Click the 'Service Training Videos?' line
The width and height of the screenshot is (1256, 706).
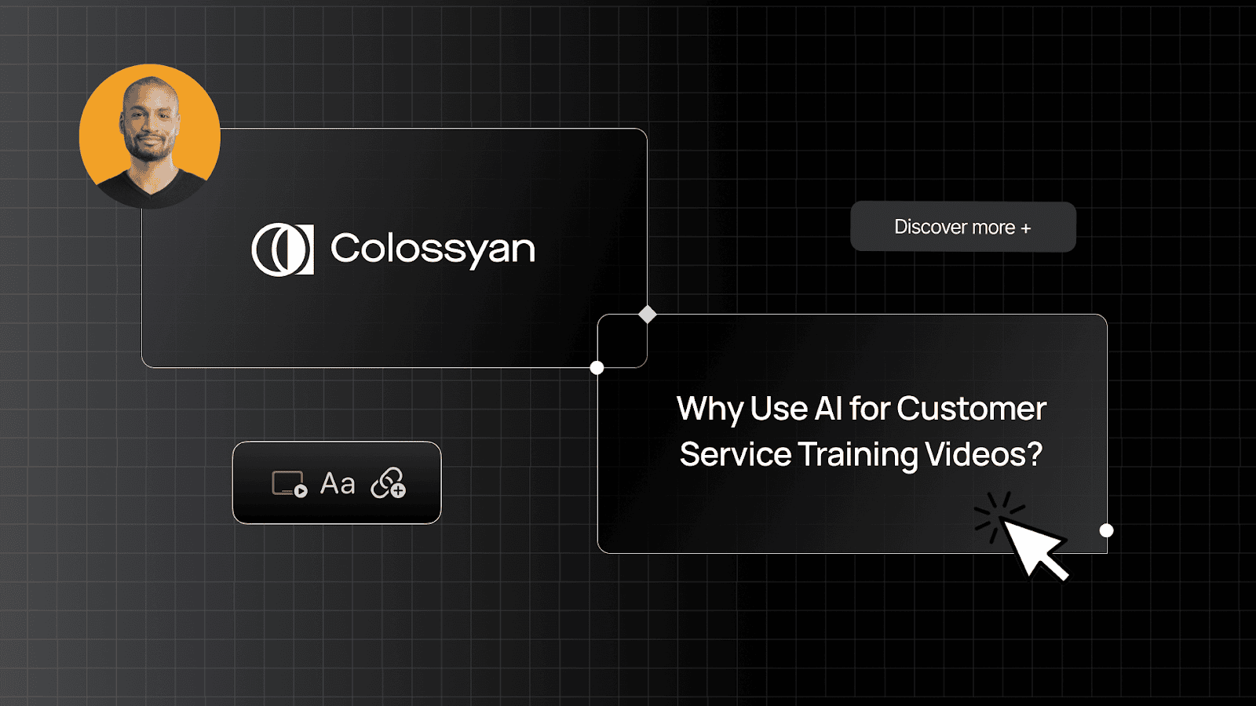click(861, 455)
